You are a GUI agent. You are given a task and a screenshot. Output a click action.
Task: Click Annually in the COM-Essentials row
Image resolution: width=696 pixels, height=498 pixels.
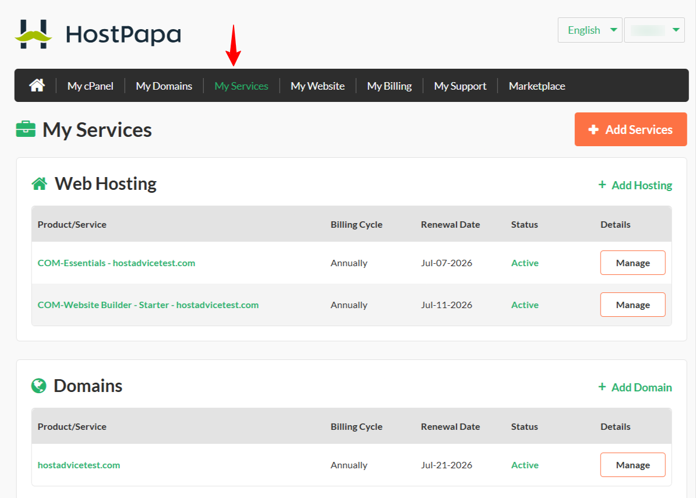349,263
